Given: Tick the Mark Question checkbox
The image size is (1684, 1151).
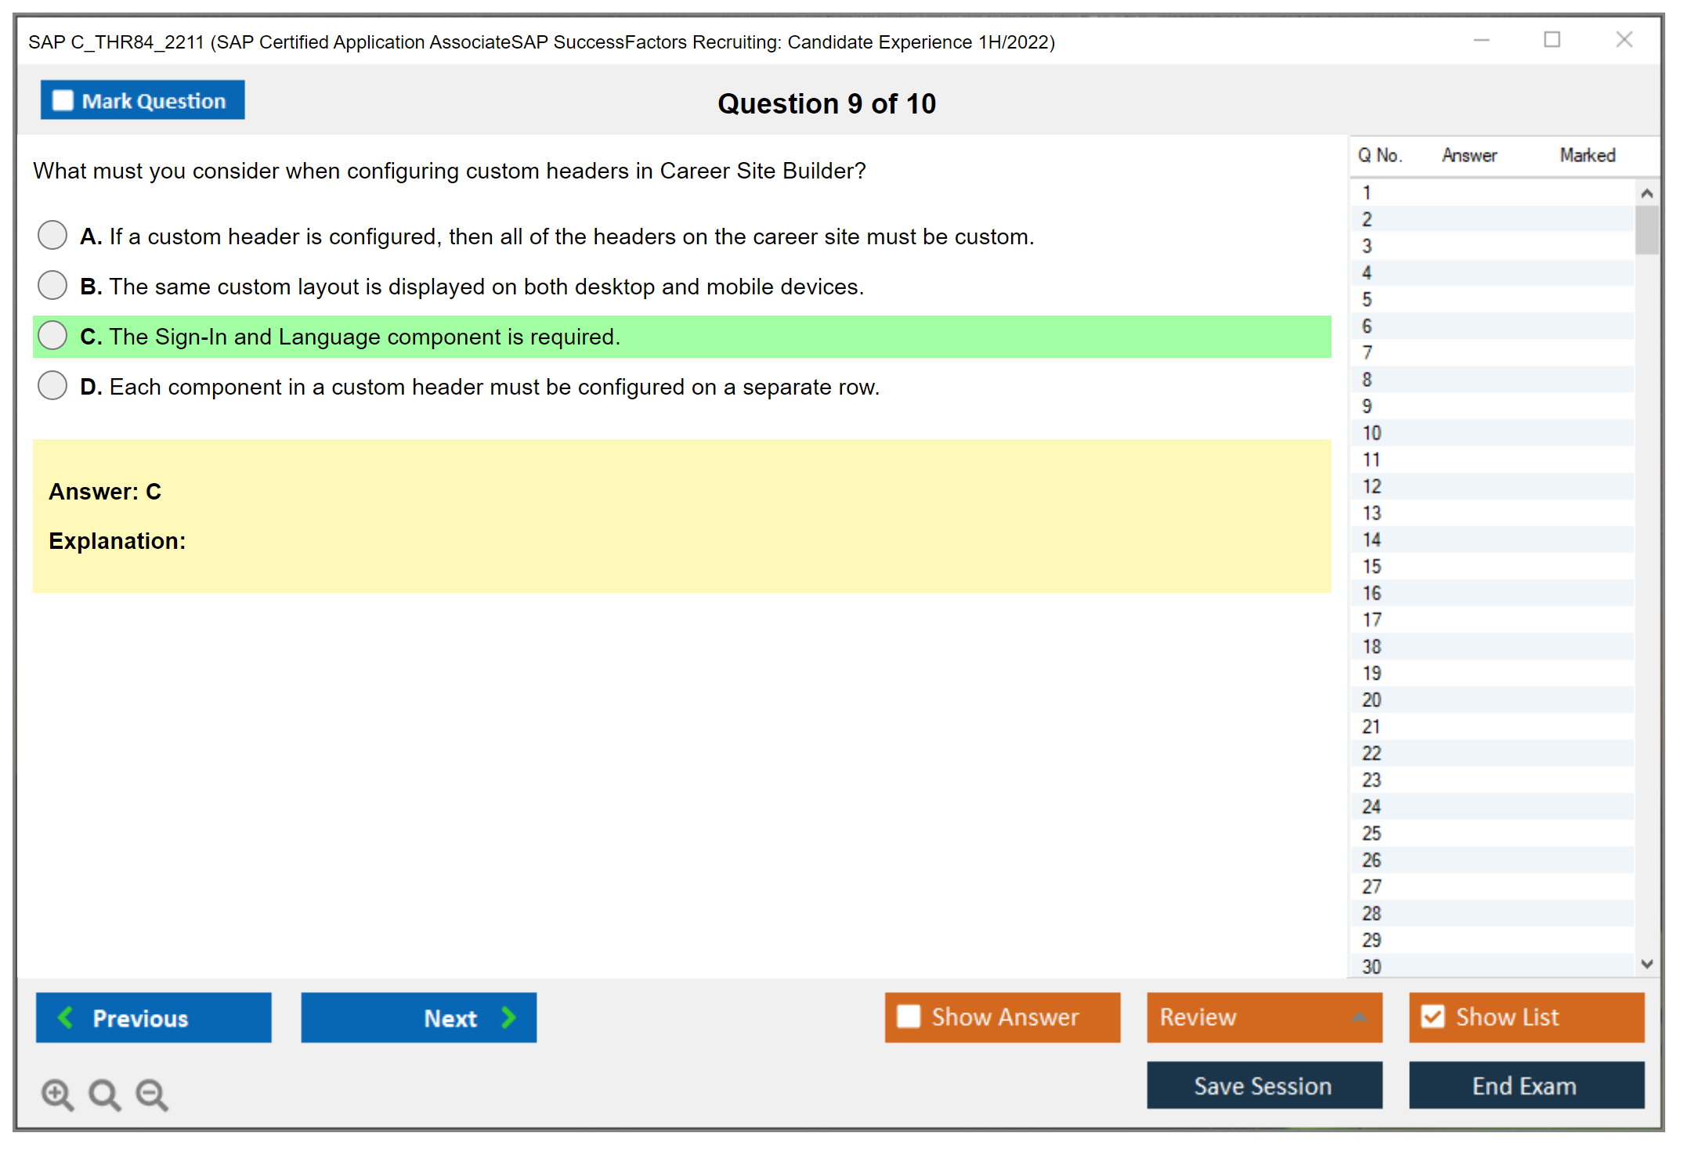Looking at the screenshot, I should [63, 100].
